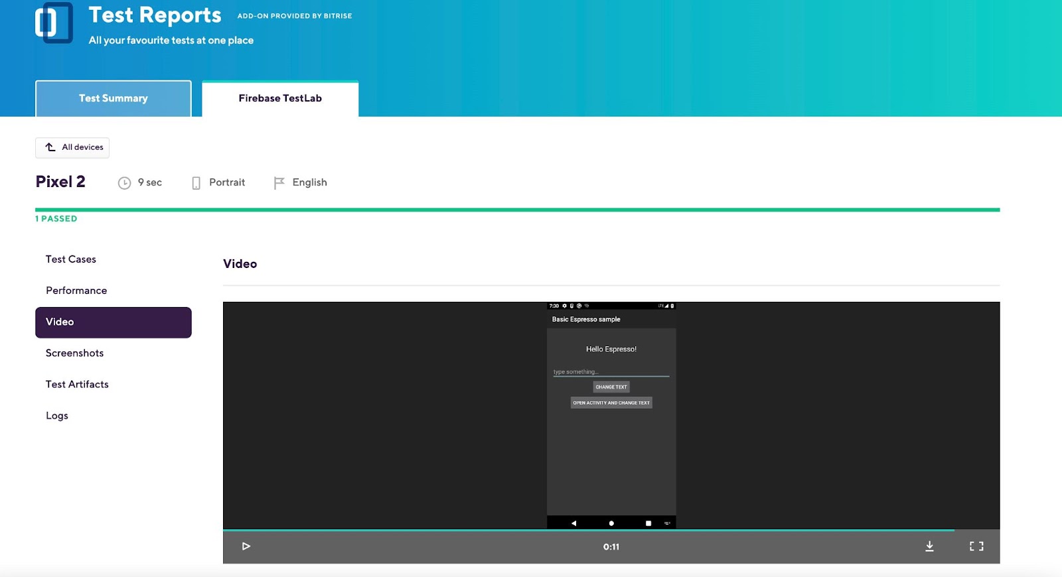1062x577 pixels.
Task: Click the 0:11 video time label
Action: click(x=611, y=547)
